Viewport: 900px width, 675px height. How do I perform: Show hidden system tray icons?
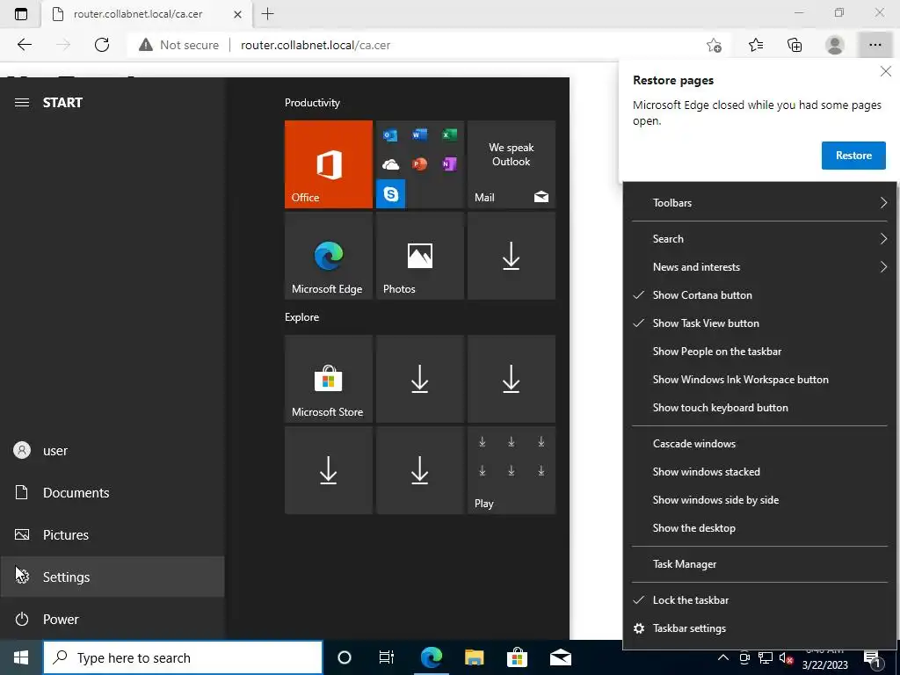click(x=723, y=657)
